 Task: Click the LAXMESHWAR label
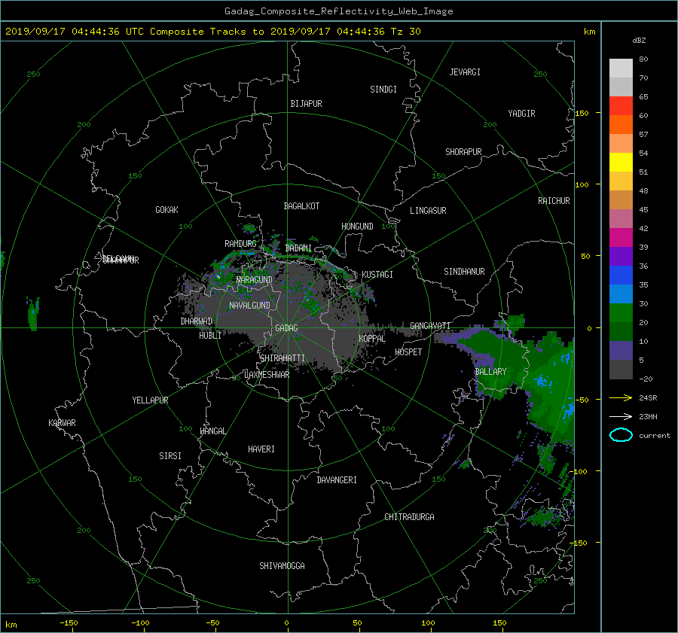(x=267, y=375)
